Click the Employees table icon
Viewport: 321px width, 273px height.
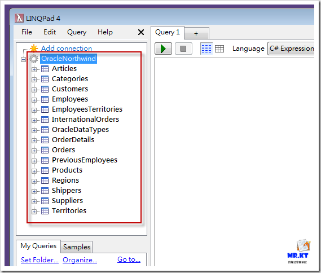click(45, 99)
